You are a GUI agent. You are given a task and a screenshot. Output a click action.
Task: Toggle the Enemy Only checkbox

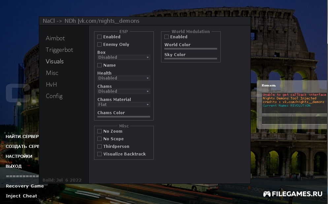(x=100, y=44)
